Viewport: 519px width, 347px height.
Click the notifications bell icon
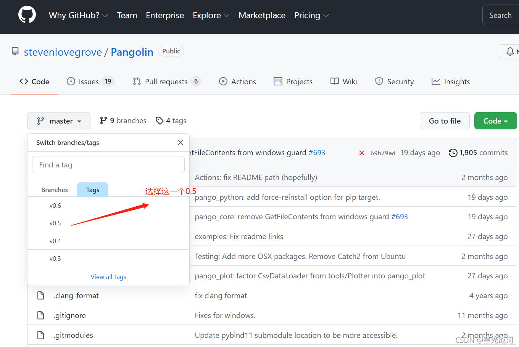(510, 51)
